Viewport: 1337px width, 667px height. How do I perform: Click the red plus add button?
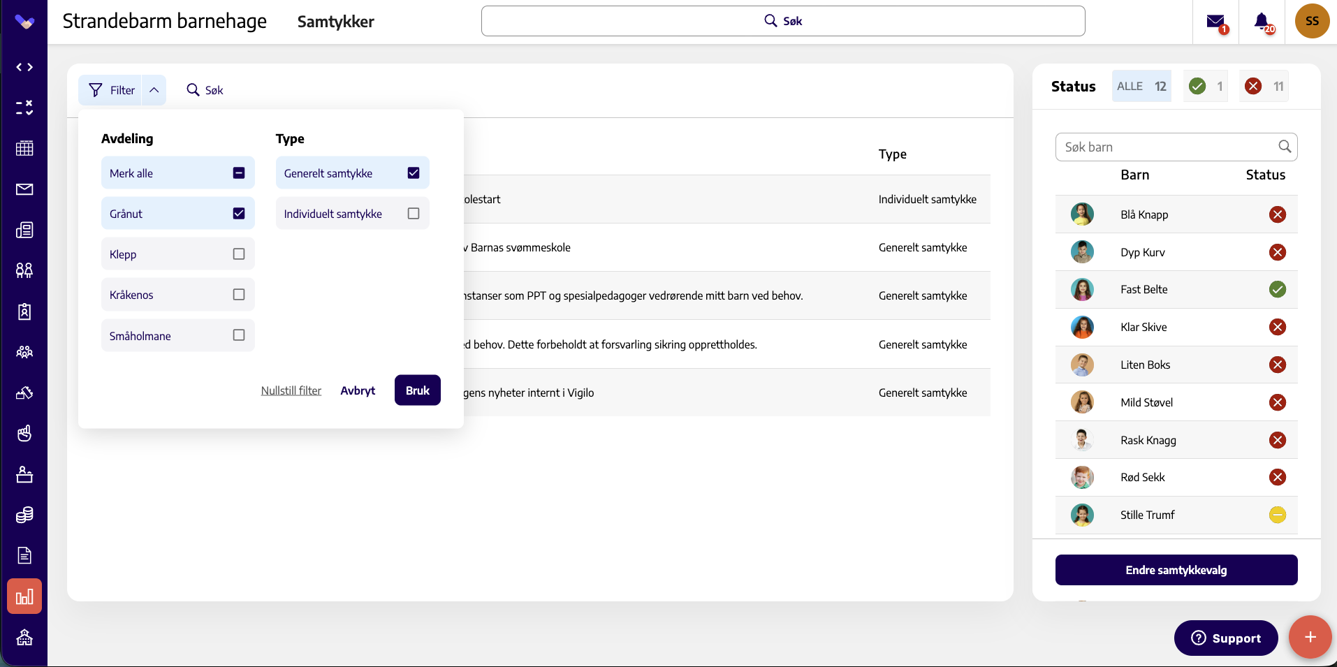pyautogui.click(x=1310, y=637)
